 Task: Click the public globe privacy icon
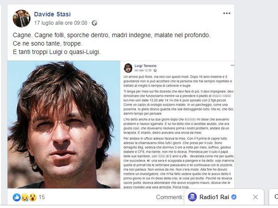[x=94, y=23]
